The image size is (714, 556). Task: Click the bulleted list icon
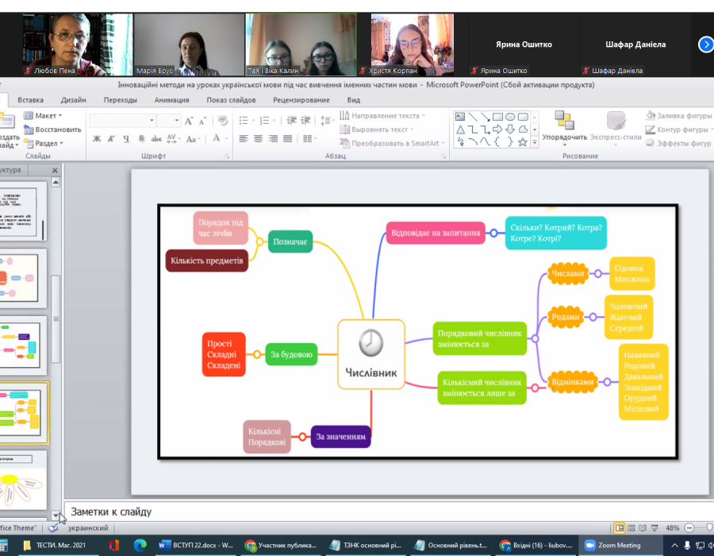point(246,121)
